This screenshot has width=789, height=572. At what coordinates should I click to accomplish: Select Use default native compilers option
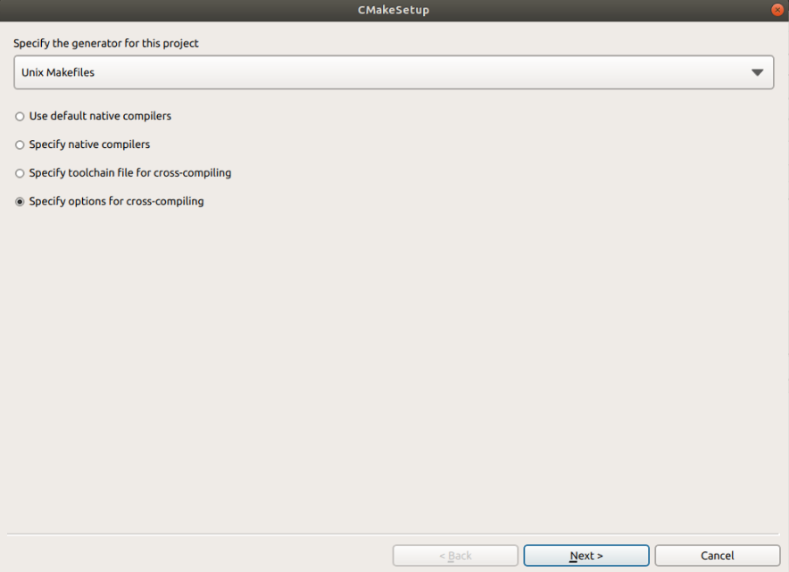pos(93,116)
